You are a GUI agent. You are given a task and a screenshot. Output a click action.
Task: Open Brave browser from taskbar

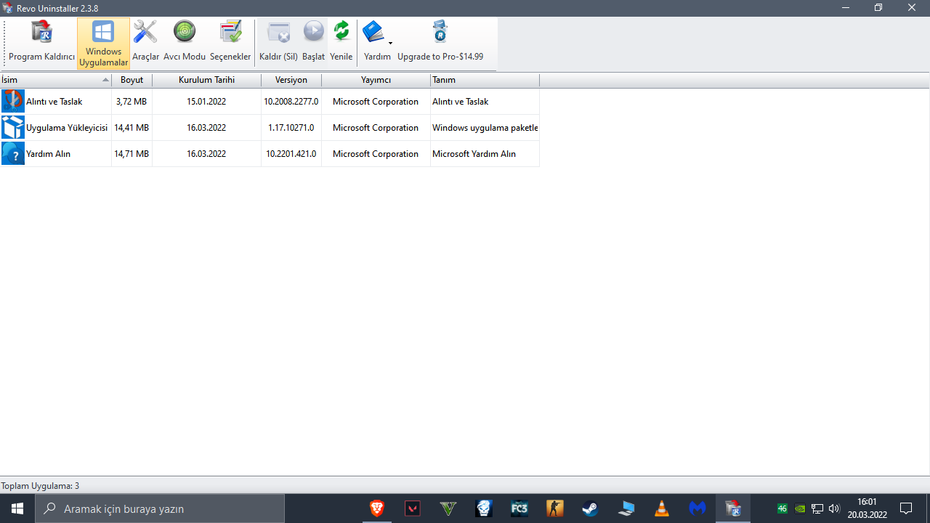coord(377,508)
